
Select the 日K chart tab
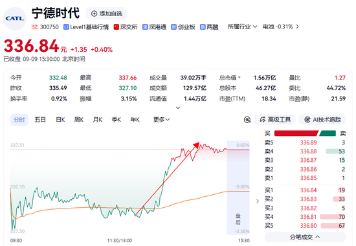(x=60, y=120)
